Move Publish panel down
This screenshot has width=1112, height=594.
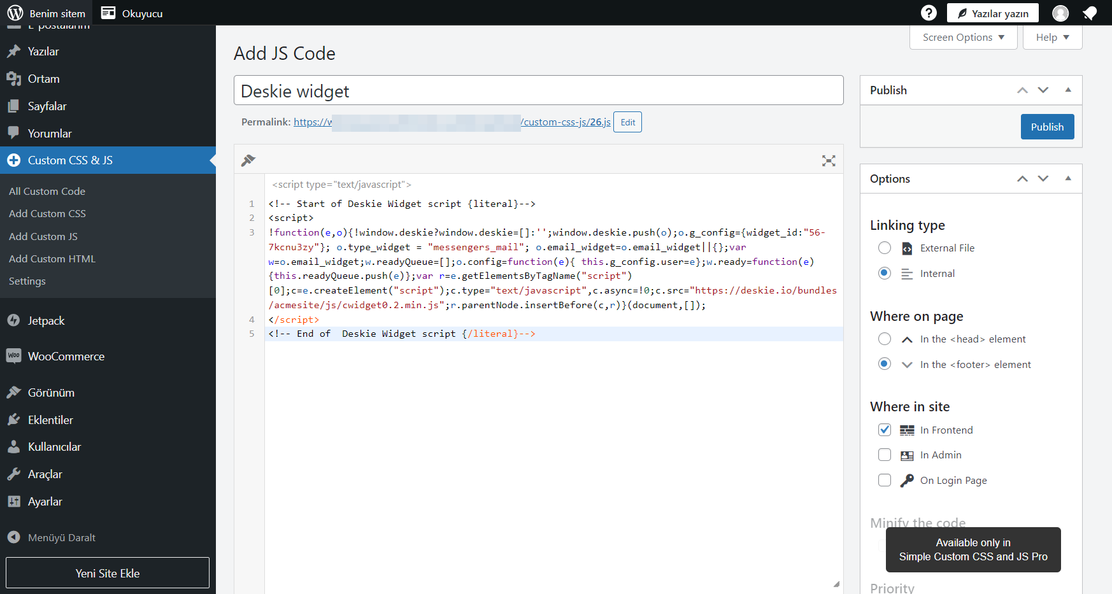1043,90
